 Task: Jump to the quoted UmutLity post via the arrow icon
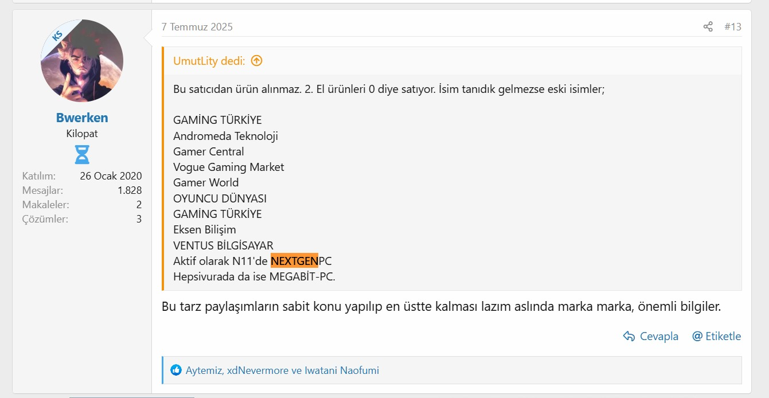coord(257,60)
